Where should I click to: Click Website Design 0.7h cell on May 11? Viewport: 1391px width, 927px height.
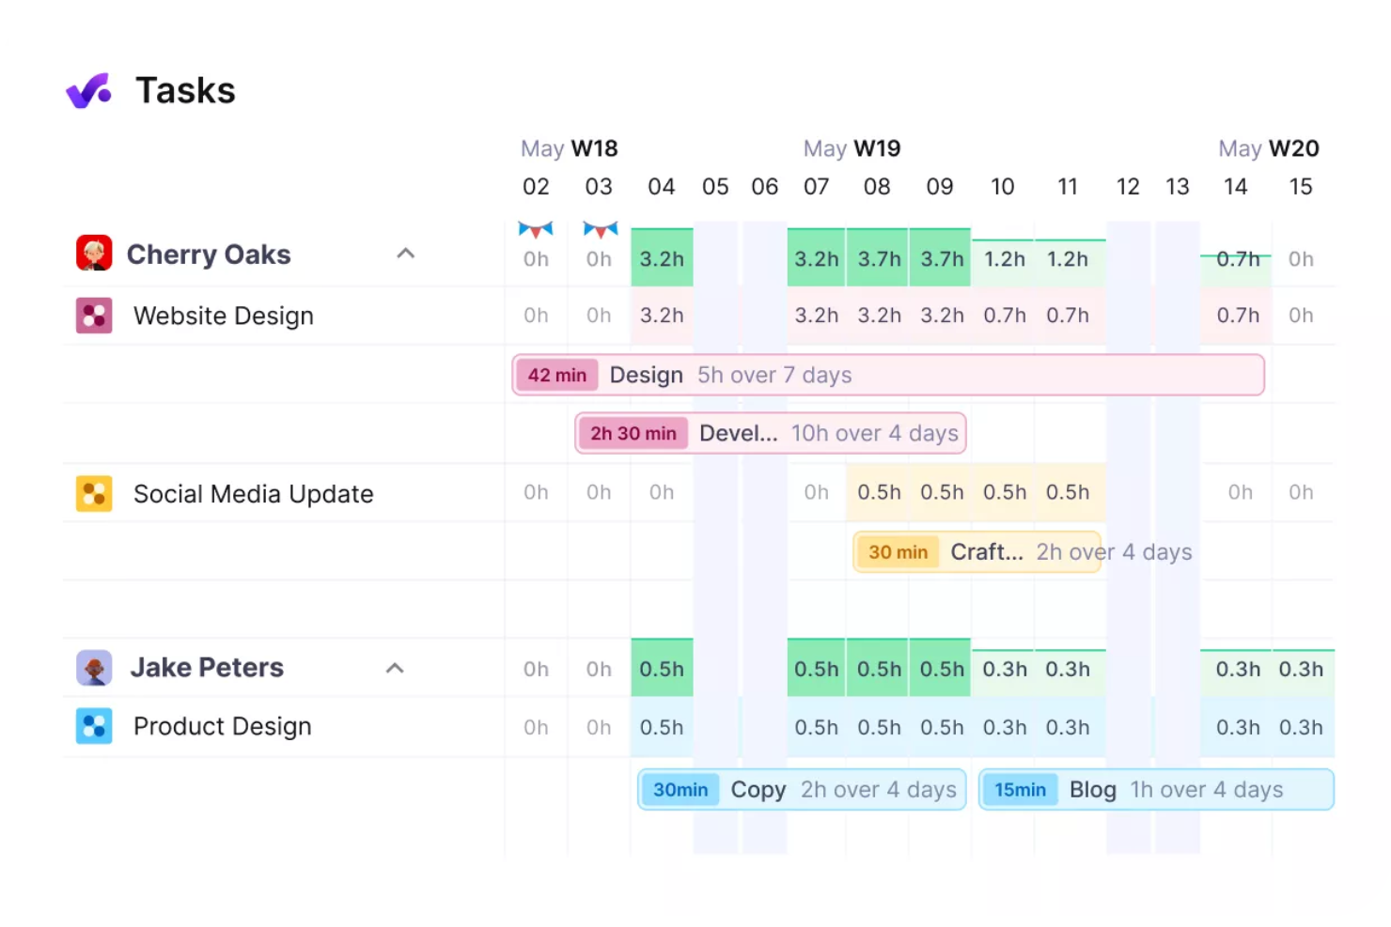pos(1068,316)
